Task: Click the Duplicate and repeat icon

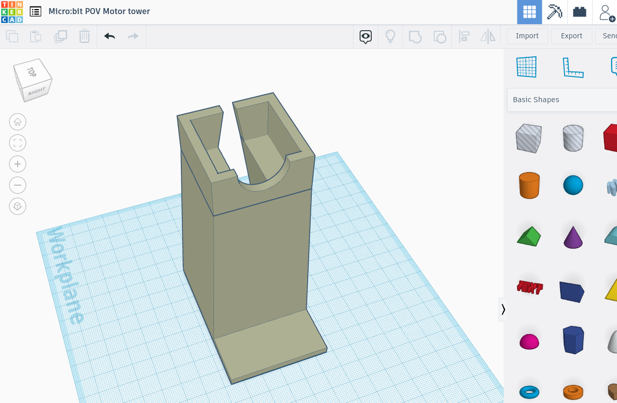Action: point(60,36)
